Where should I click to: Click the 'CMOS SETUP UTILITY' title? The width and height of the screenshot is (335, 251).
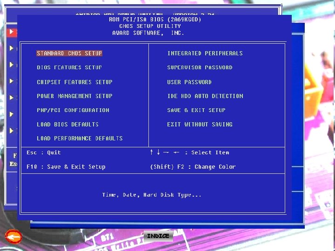(x=150, y=26)
